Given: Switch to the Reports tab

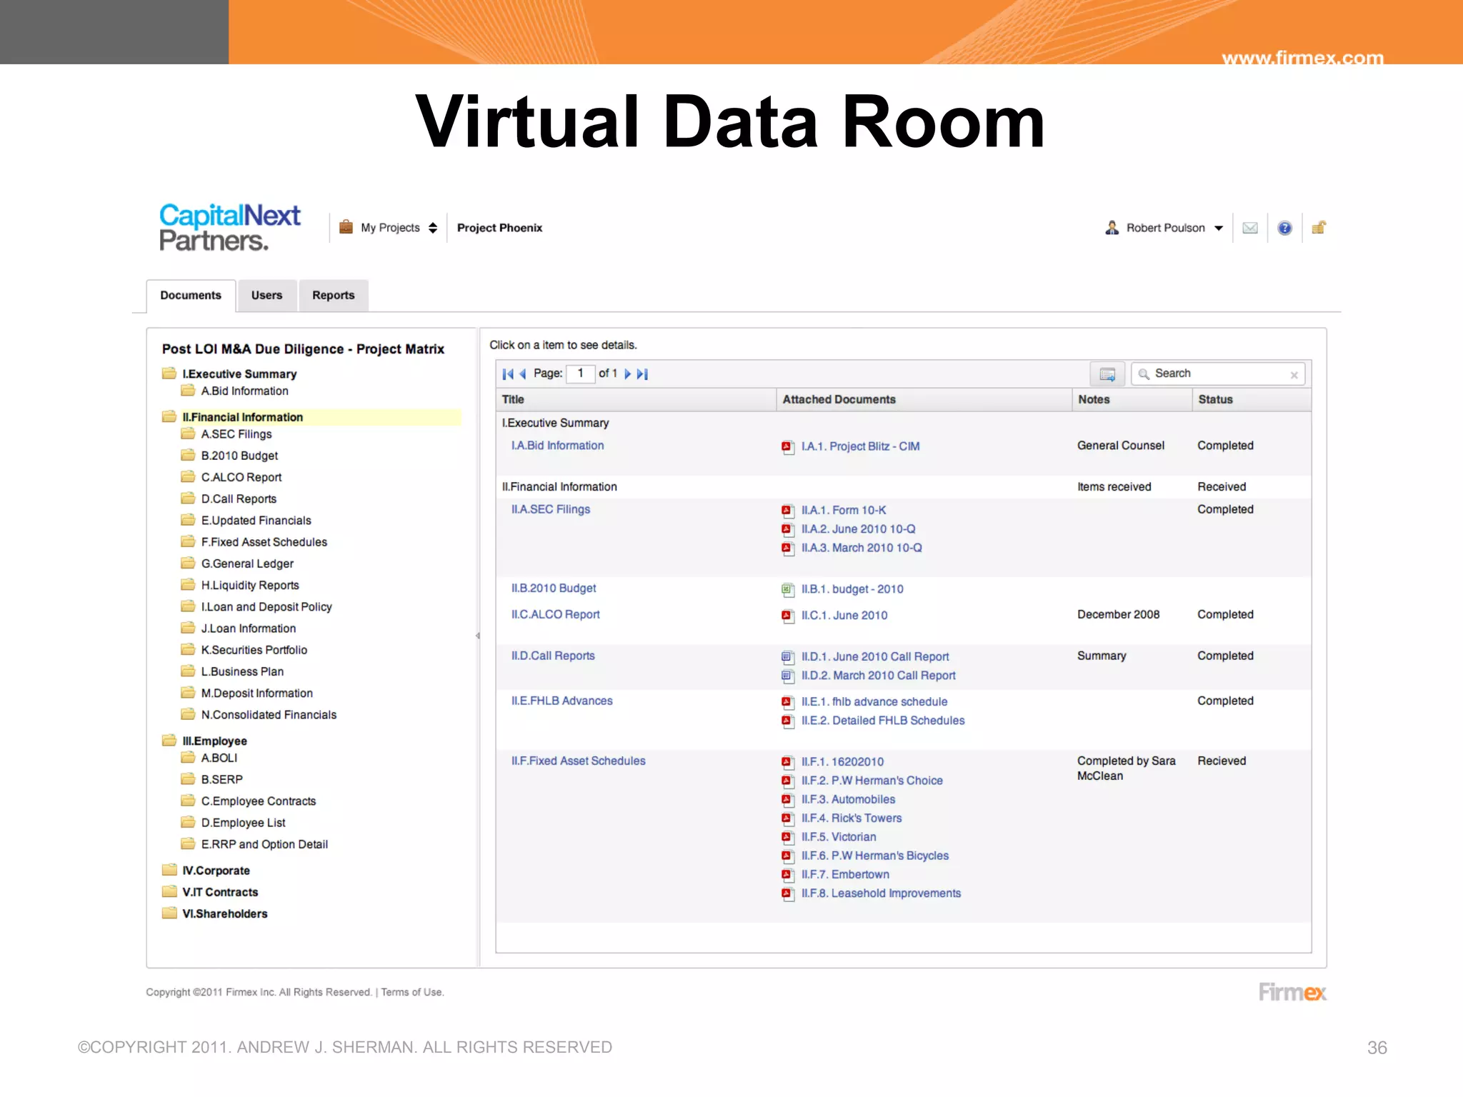Looking at the screenshot, I should 333,296.
